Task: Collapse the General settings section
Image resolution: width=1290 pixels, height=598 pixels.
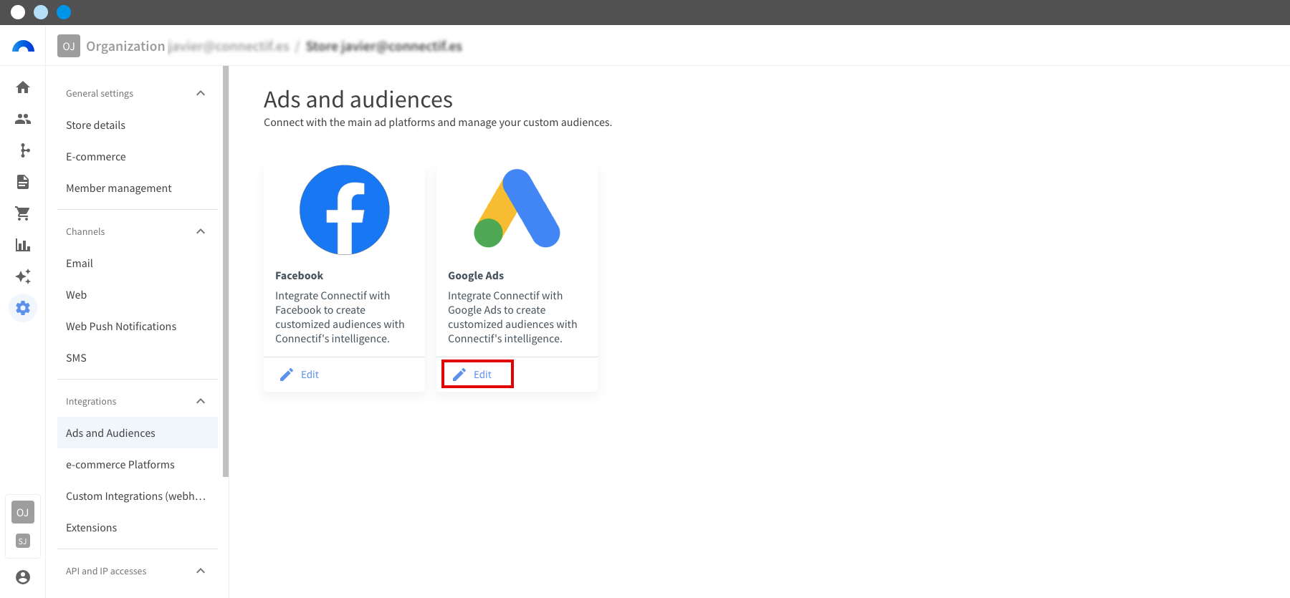Action: coord(201,93)
